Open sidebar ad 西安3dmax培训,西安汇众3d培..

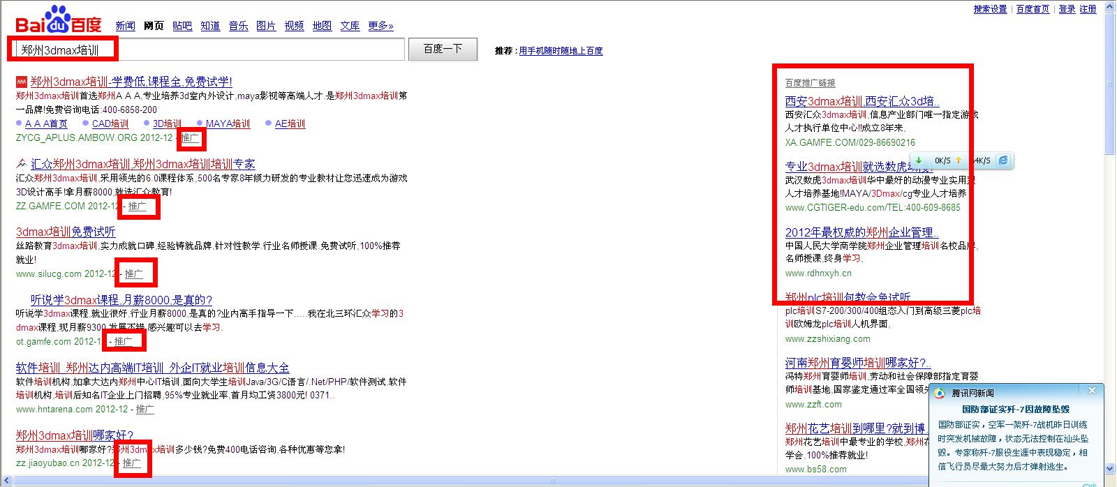tap(862, 101)
